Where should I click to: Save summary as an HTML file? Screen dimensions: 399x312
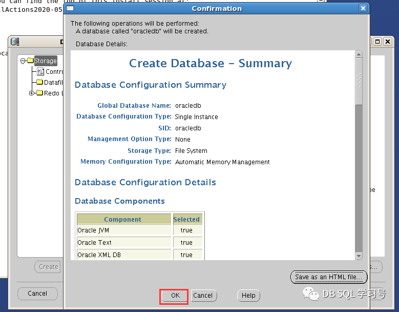pos(329,277)
